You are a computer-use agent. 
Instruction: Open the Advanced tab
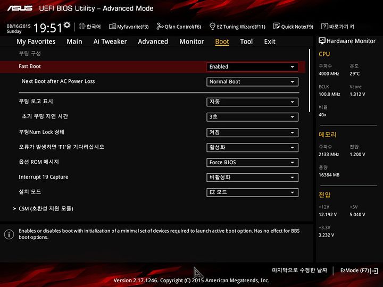(153, 41)
